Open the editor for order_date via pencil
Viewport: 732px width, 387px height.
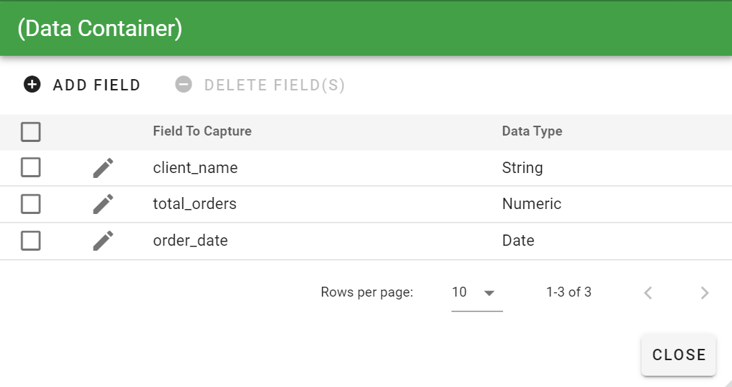[103, 241]
